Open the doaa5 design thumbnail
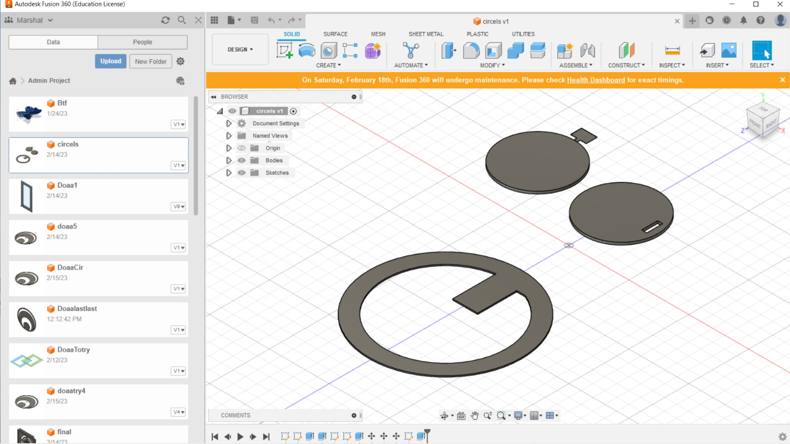The height and width of the screenshot is (444, 790). 27,238
